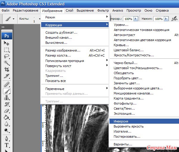The height and width of the screenshot is (152, 179).
Task: Click Уровни... in the correction submenu
Action: coord(121,25)
